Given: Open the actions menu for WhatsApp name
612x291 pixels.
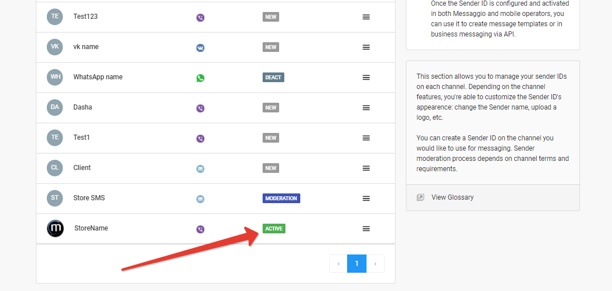Looking at the screenshot, I should [366, 78].
